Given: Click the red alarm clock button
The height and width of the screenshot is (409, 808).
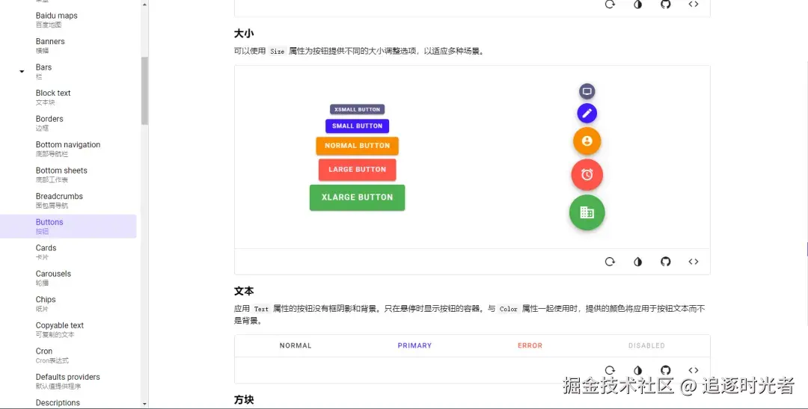Looking at the screenshot, I should [587, 175].
